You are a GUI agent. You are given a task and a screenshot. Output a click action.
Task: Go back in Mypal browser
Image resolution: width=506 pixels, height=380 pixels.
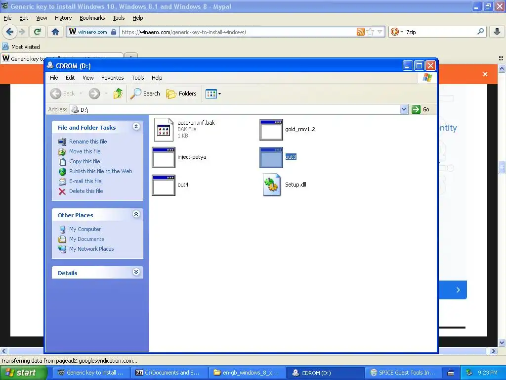(9, 32)
